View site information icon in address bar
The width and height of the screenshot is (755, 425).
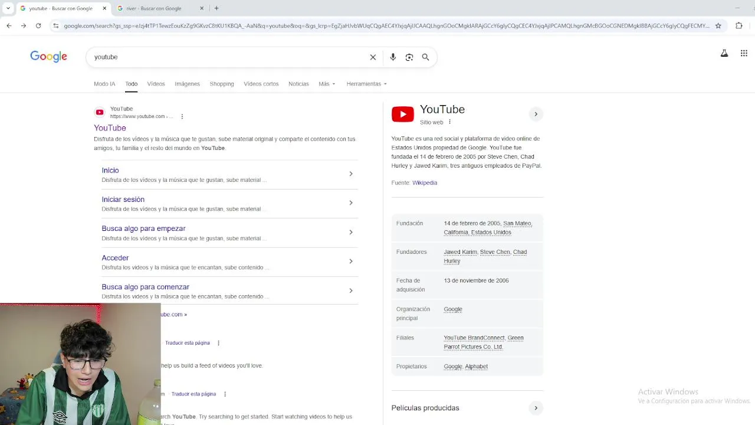point(55,26)
